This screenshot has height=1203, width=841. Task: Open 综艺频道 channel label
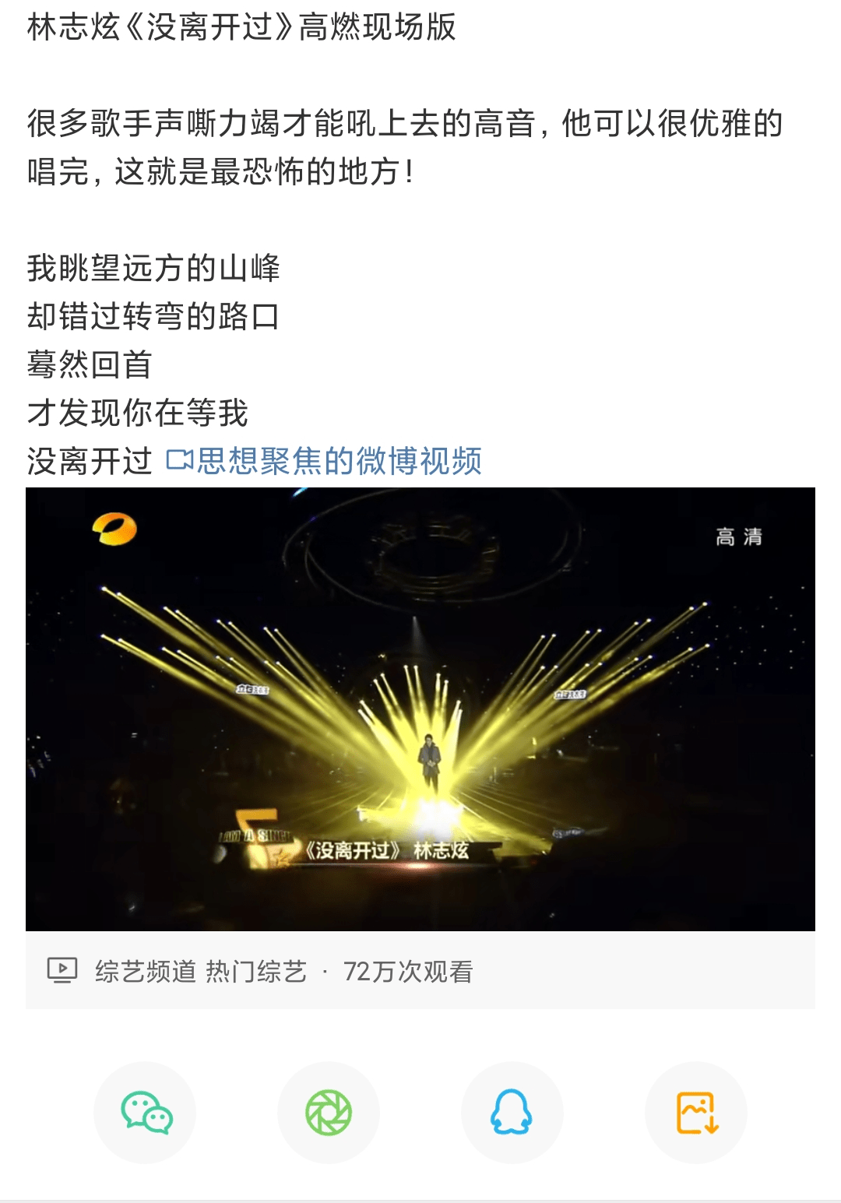click(x=146, y=972)
